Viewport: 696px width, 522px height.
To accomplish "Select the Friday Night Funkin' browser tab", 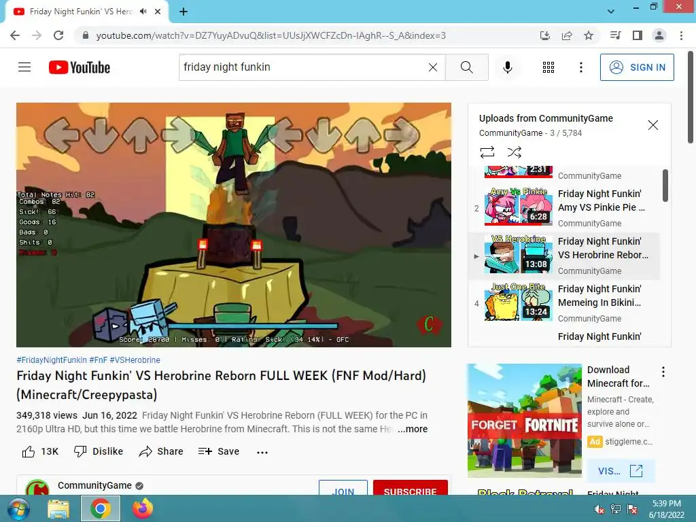I will coord(87,12).
